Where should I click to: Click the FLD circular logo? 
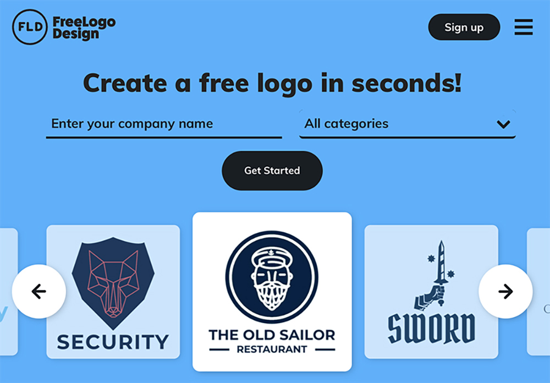30,27
